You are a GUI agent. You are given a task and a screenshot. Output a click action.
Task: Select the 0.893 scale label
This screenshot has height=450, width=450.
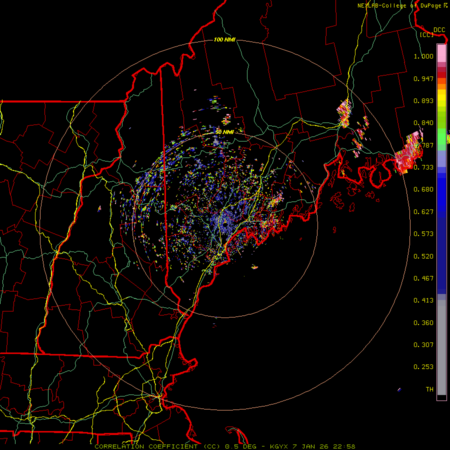(x=423, y=100)
